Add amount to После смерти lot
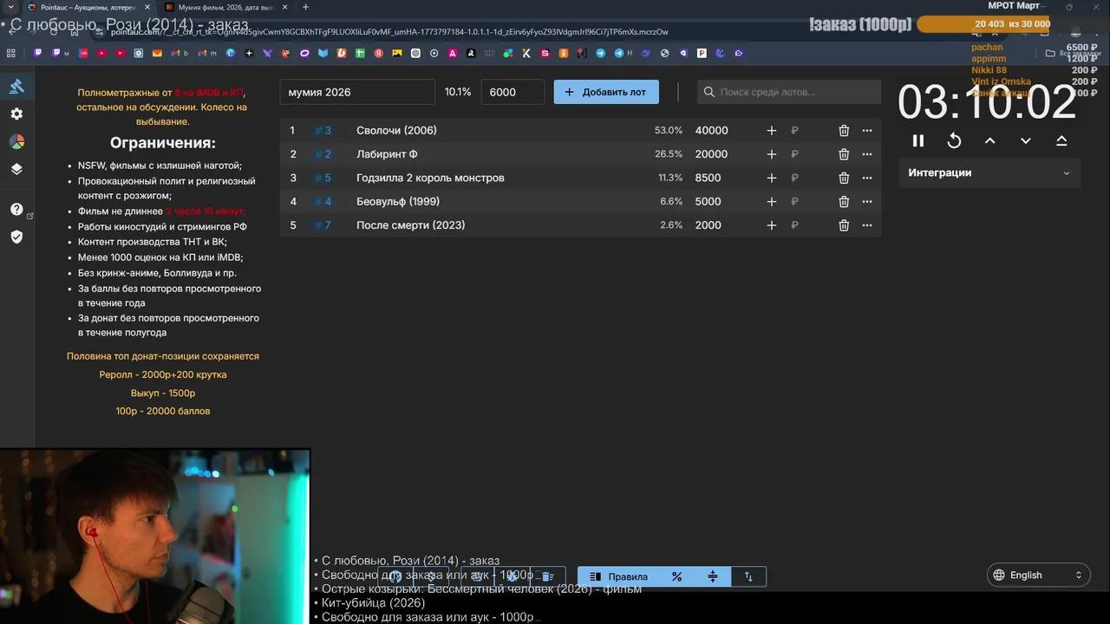The width and height of the screenshot is (1110, 624). tap(772, 225)
